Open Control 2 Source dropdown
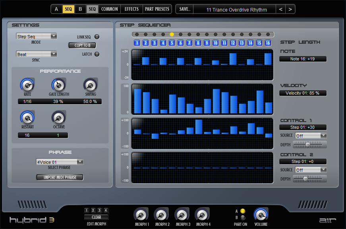This screenshot has width=346, height=229. (311, 170)
